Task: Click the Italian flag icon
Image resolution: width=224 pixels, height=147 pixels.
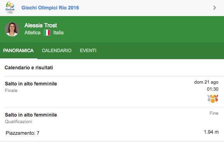Action: tap(47, 33)
